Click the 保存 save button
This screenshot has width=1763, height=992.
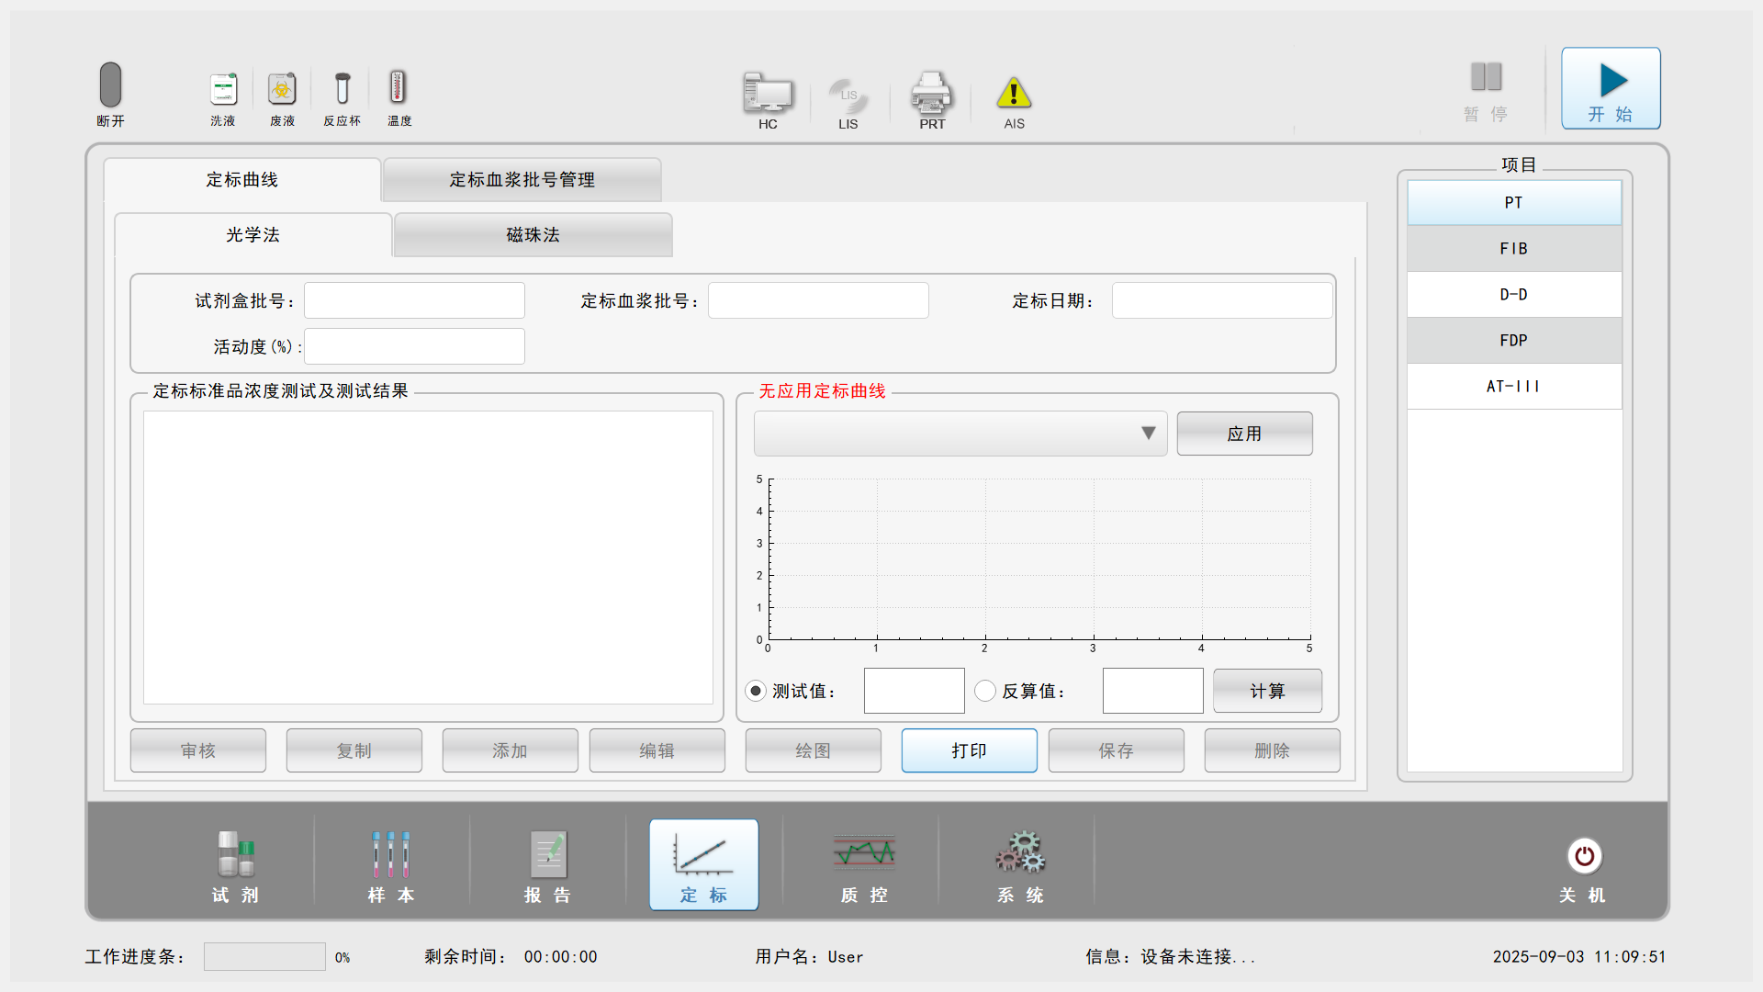pyautogui.click(x=1117, y=750)
